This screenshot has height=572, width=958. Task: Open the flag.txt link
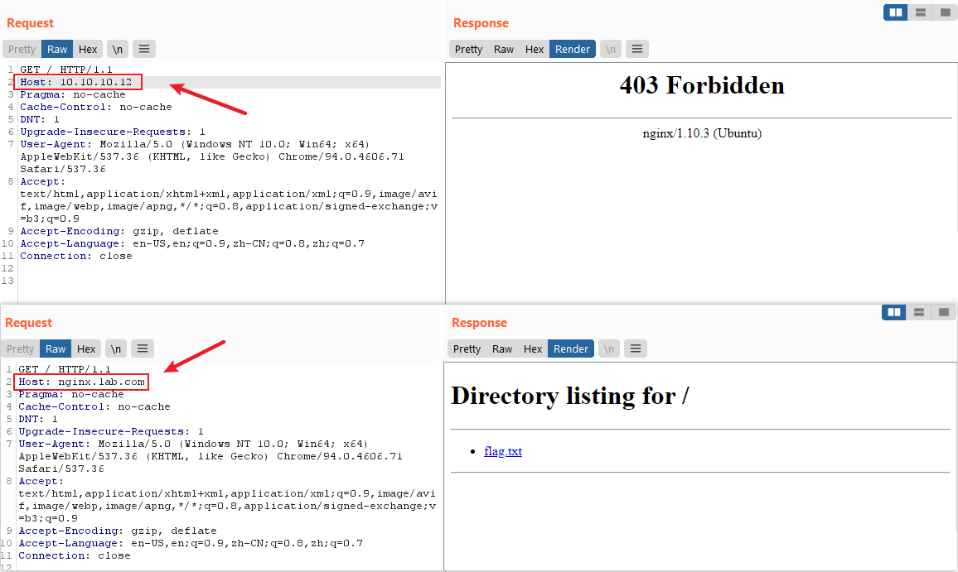[503, 451]
